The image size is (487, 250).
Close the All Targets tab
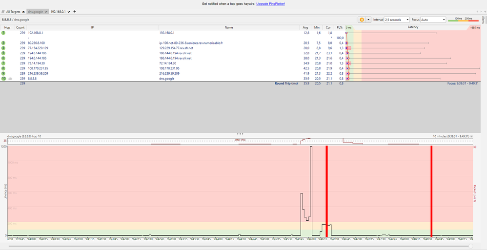pyautogui.click(x=23, y=12)
